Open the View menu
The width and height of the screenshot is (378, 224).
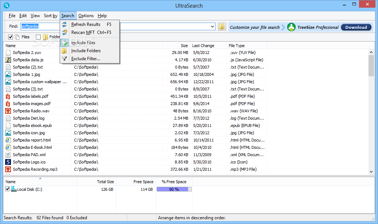pyautogui.click(x=35, y=16)
